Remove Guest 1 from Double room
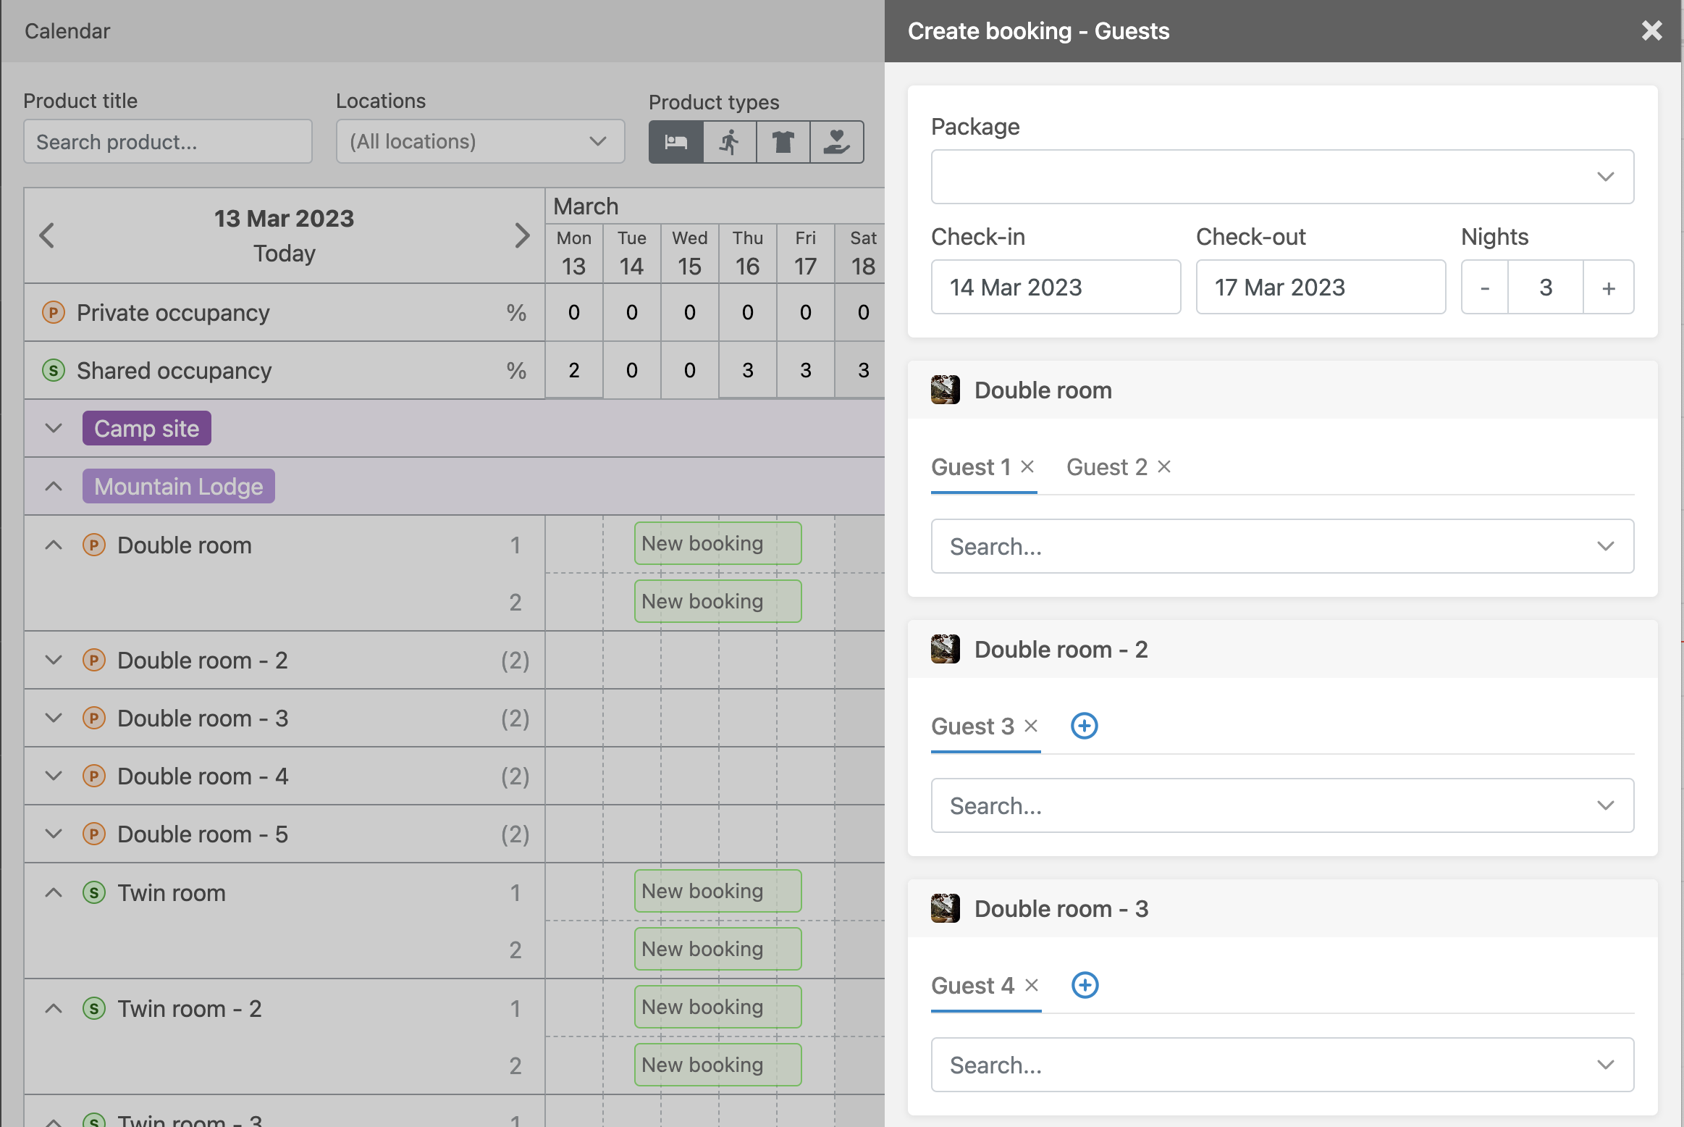 pos(1027,466)
